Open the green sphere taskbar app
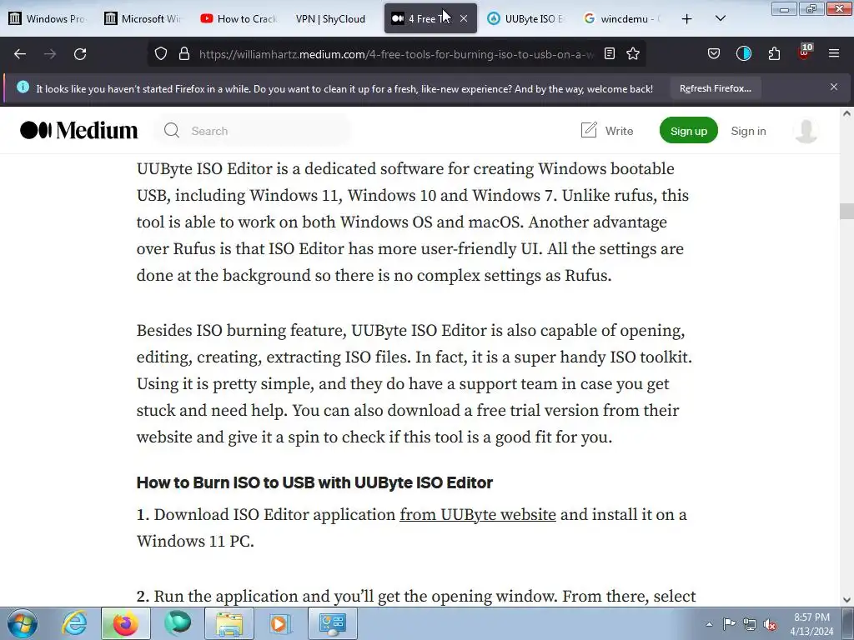This screenshot has height=640, width=854. pyautogui.click(x=178, y=623)
